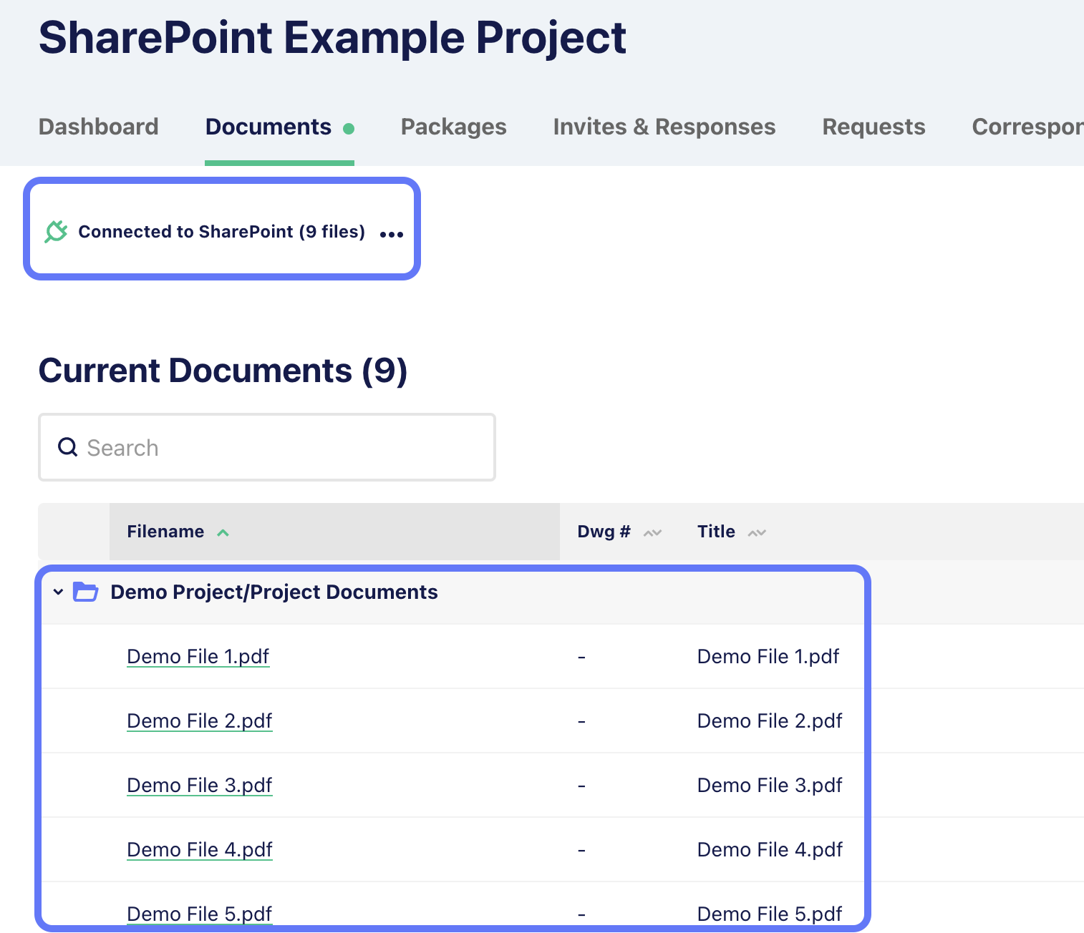Click the Demo Project/Project Documents folder name

click(x=274, y=592)
